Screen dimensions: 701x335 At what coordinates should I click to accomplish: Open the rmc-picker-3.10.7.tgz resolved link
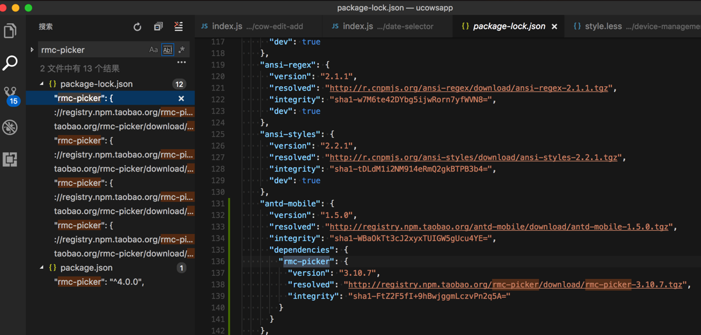[x=515, y=285]
